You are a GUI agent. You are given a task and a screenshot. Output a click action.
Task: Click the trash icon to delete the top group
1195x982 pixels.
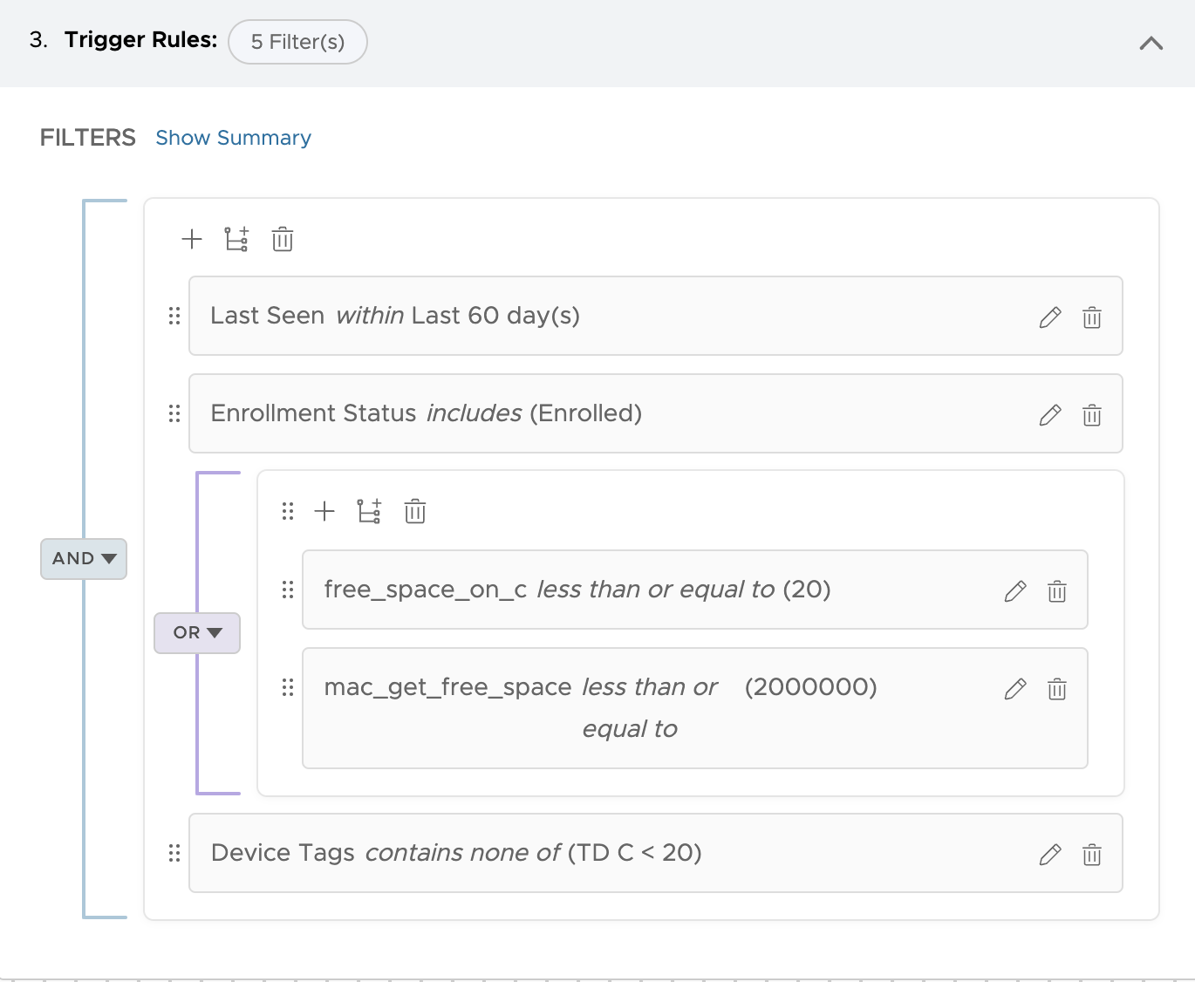click(282, 239)
